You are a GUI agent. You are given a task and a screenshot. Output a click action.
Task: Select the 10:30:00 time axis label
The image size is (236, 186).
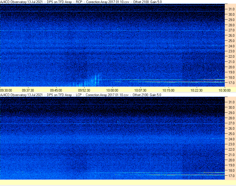point(224,90)
